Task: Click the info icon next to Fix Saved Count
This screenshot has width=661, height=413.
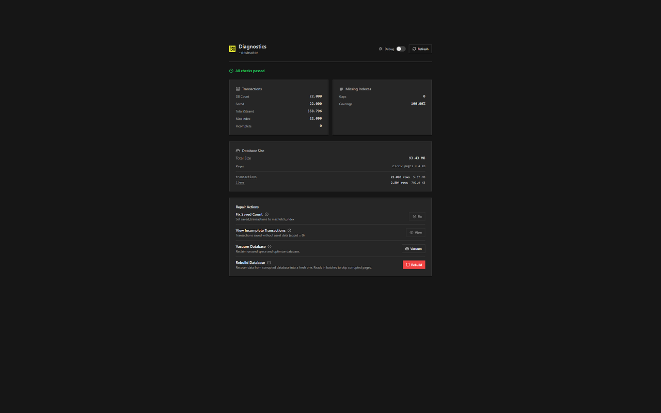Action: coord(267,214)
